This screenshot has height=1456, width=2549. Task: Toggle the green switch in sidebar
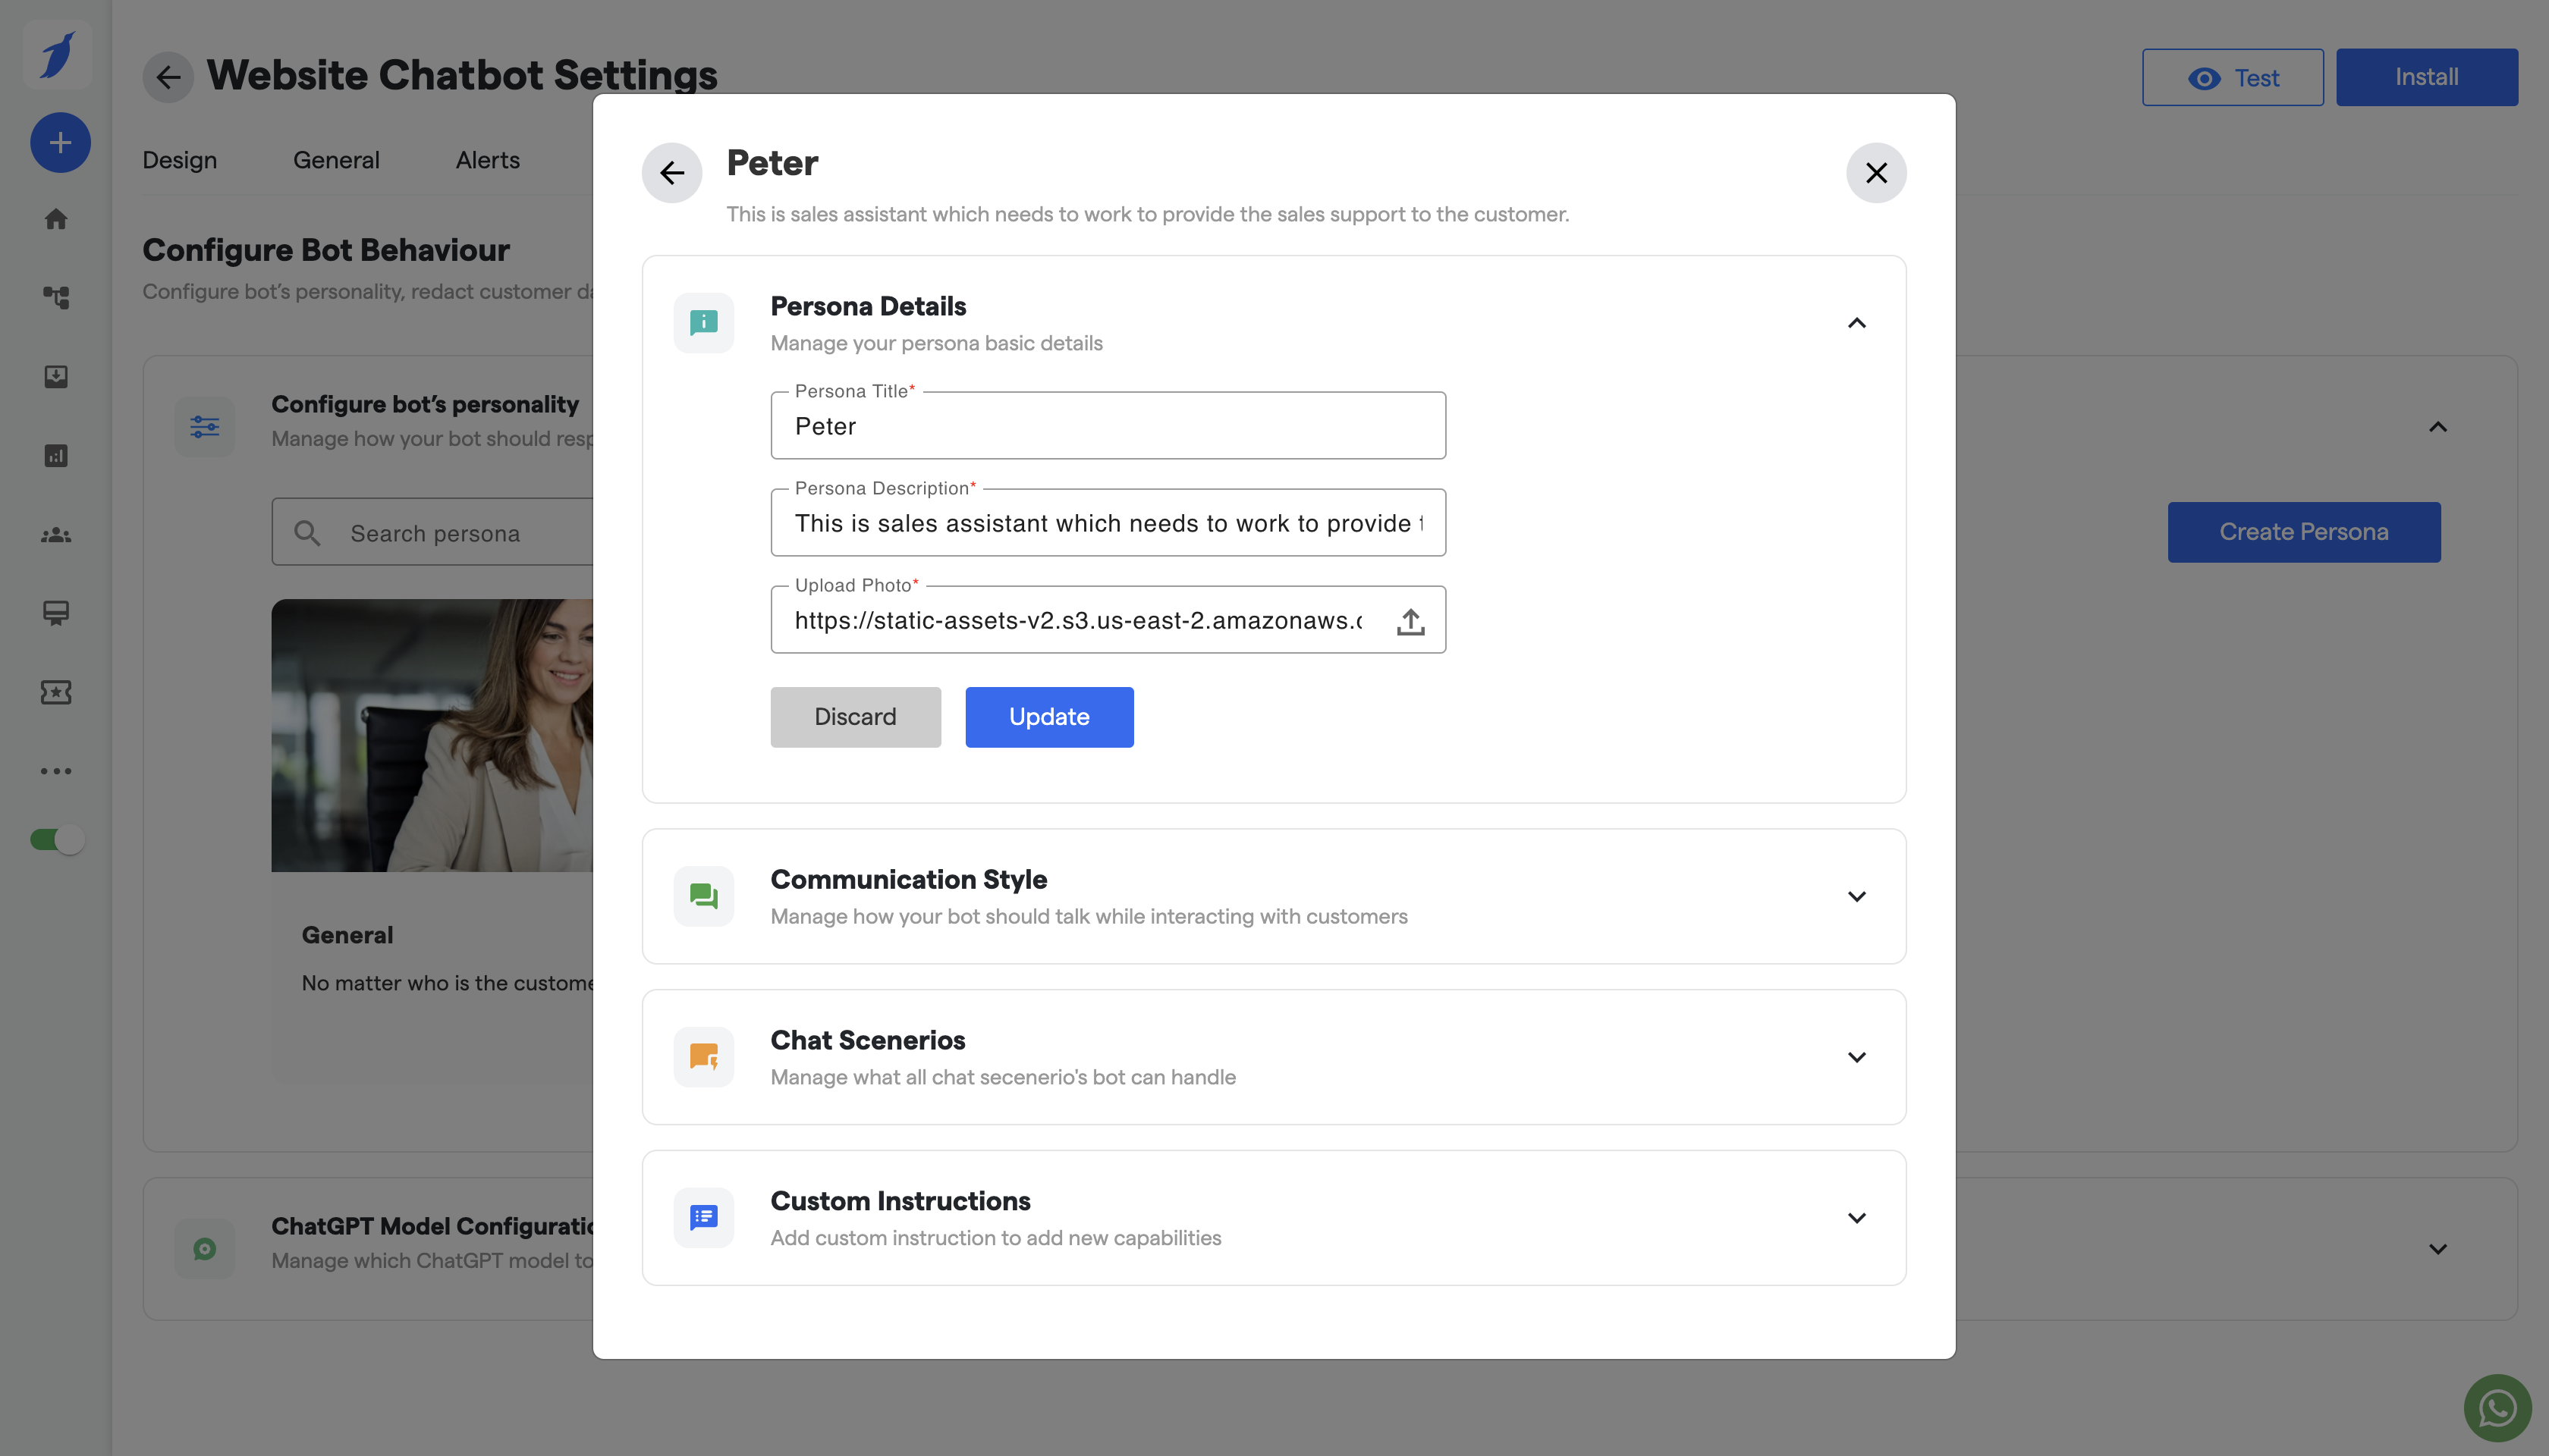click(x=57, y=840)
